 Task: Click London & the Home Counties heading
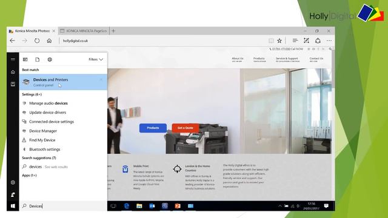pyautogui.click(x=198, y=168)
